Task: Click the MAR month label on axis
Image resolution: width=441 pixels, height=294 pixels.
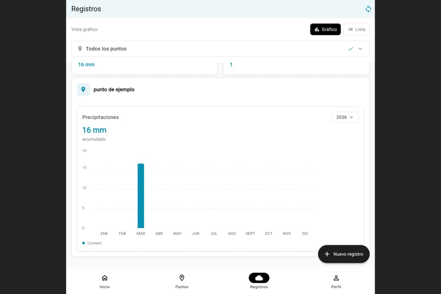Action: coord(141,234)
